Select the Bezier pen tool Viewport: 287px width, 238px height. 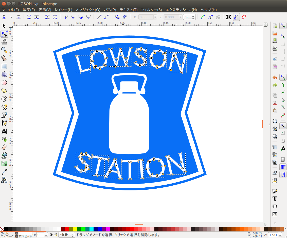pyautogui.click(x=4, y=115)
